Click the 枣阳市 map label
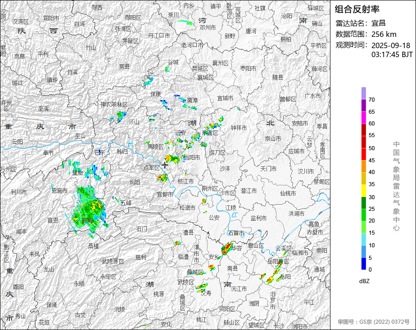 [248, 69]
